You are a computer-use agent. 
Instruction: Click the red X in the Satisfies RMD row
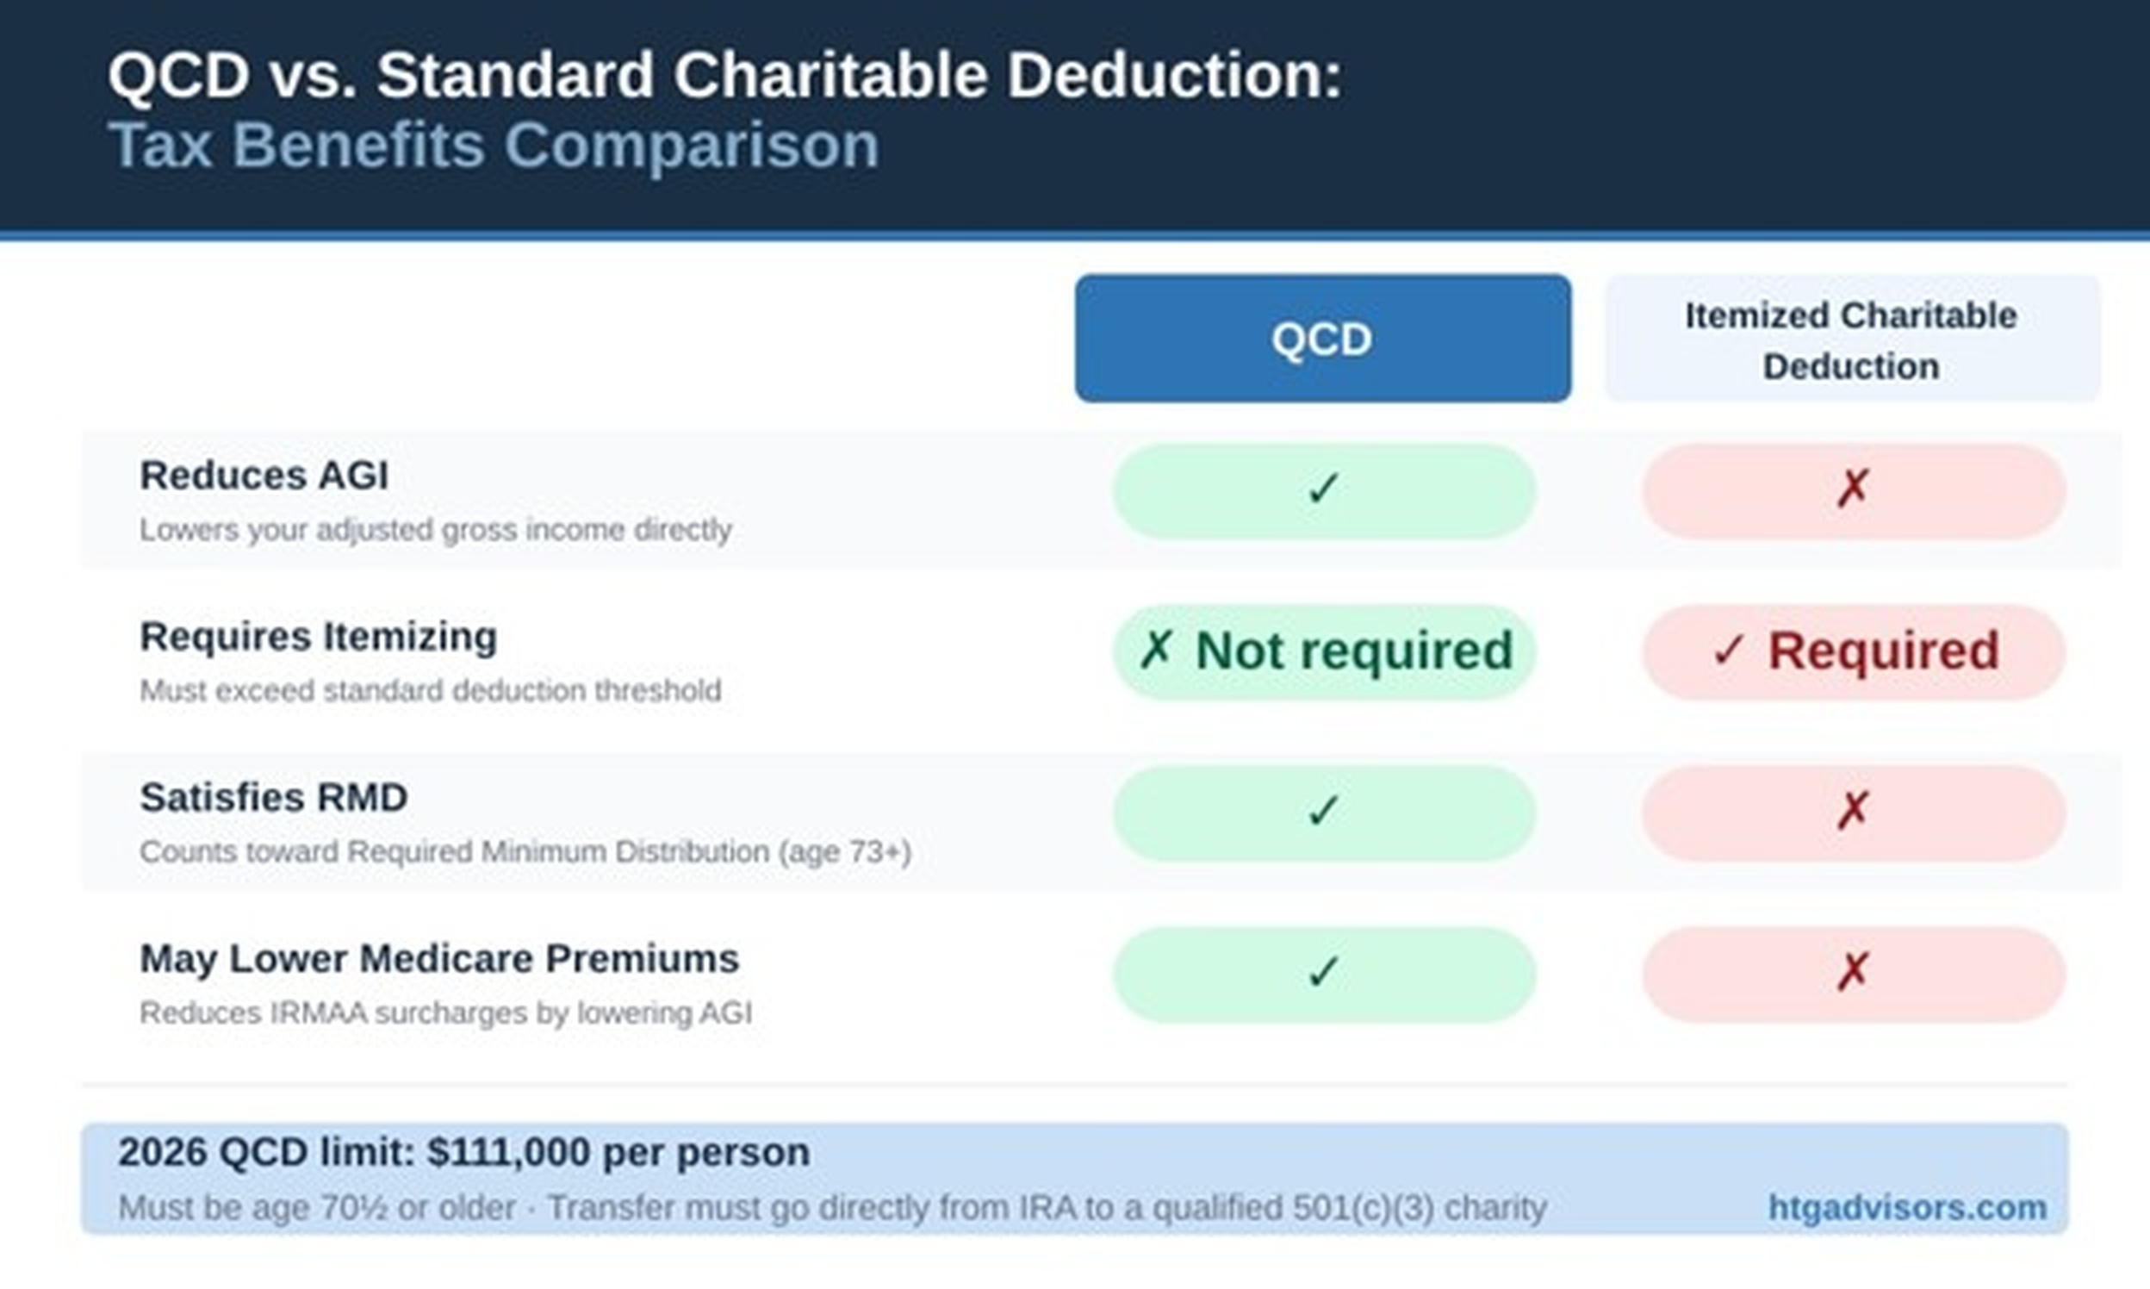[1852, 812]
